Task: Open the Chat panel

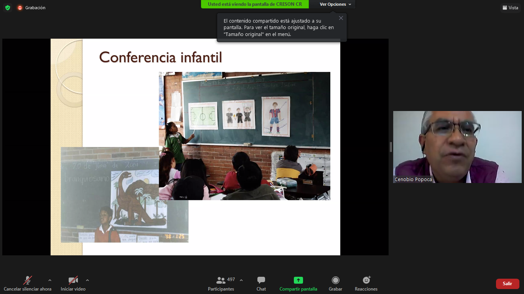Action: click(261, 284)
